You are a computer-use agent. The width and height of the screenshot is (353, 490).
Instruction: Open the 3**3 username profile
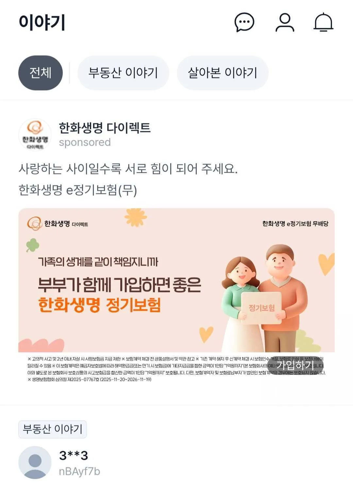[x=74, y=455]
